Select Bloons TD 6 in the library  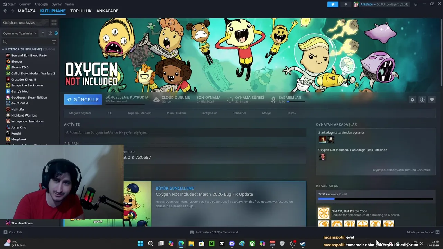click(x=20, y=67)
